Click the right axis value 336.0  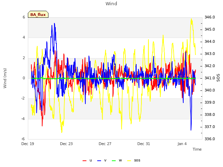[210, 139]
